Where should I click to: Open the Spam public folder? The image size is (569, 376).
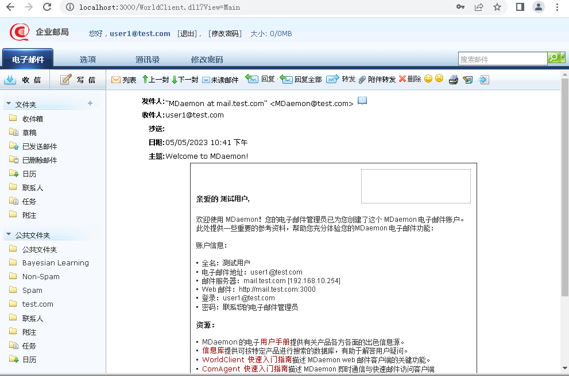pyautogui.click(x=32, y=291)
